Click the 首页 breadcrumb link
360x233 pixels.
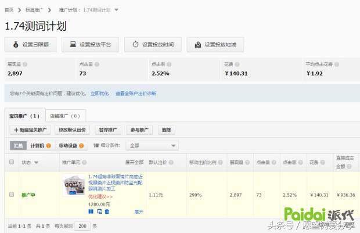[x=9, y=10]
